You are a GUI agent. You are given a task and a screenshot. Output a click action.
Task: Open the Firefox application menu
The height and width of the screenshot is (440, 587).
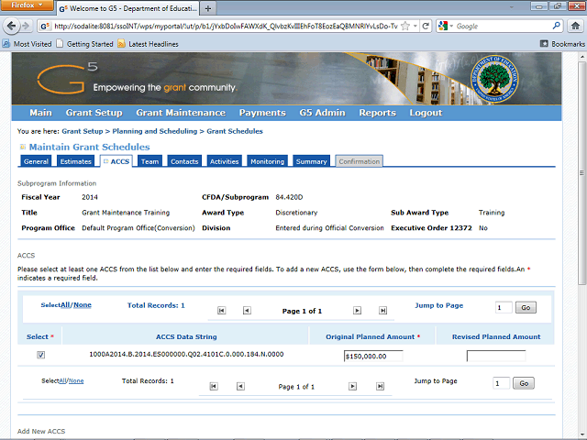(27, 5)
